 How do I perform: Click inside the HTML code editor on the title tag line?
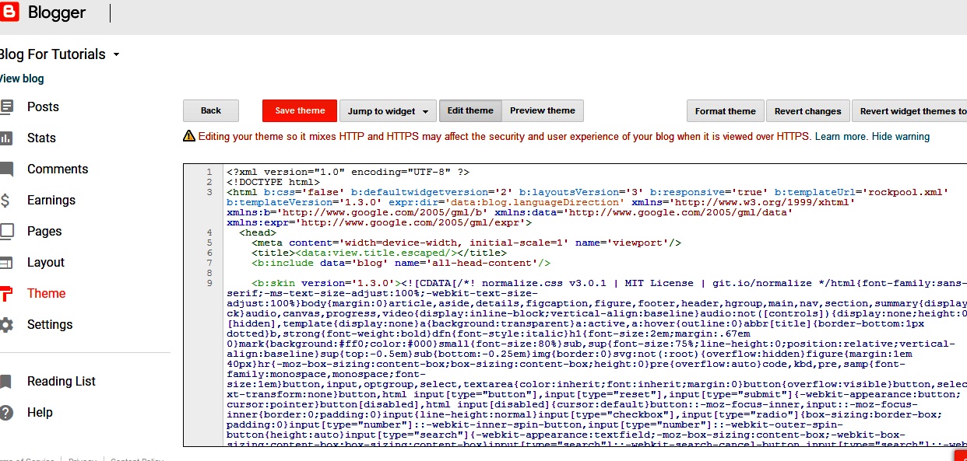pyautogui.click(x=378, y=253)
